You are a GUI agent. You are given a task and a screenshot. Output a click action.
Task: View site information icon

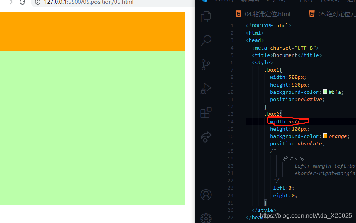tap(38, 2)
